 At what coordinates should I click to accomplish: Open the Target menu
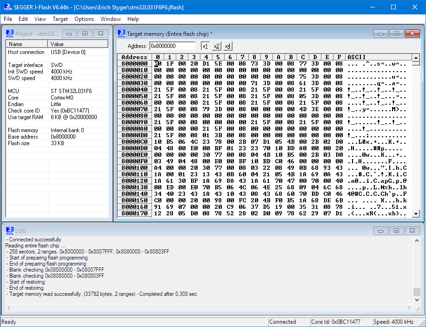point(60,19)
